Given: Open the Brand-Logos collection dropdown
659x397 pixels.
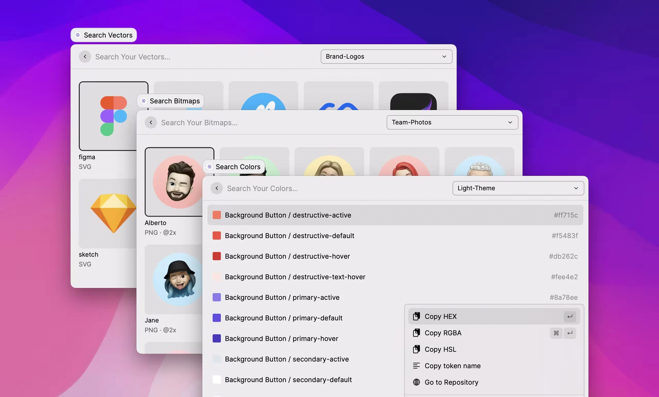Looking at the screenshot, I should (386, 56).
